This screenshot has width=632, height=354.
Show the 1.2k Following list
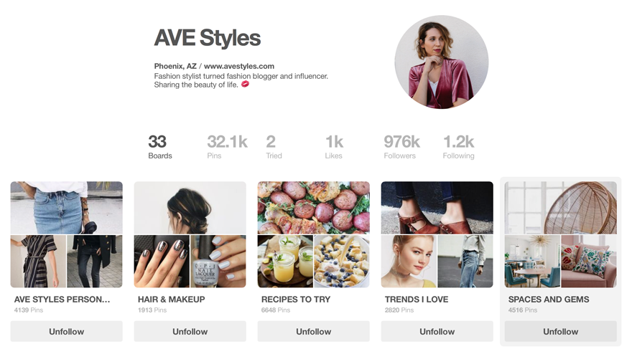458,147
